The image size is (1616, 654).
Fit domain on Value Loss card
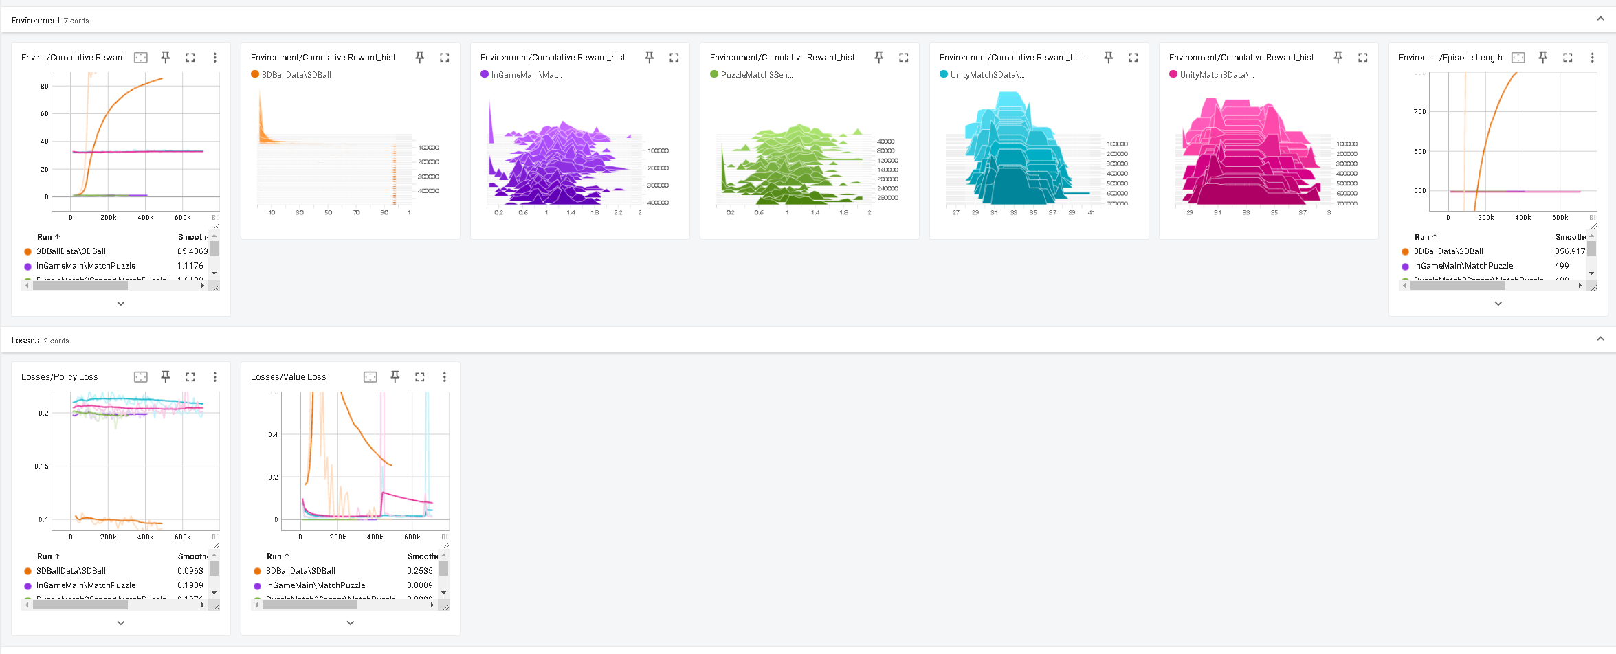tap(370, 377)
